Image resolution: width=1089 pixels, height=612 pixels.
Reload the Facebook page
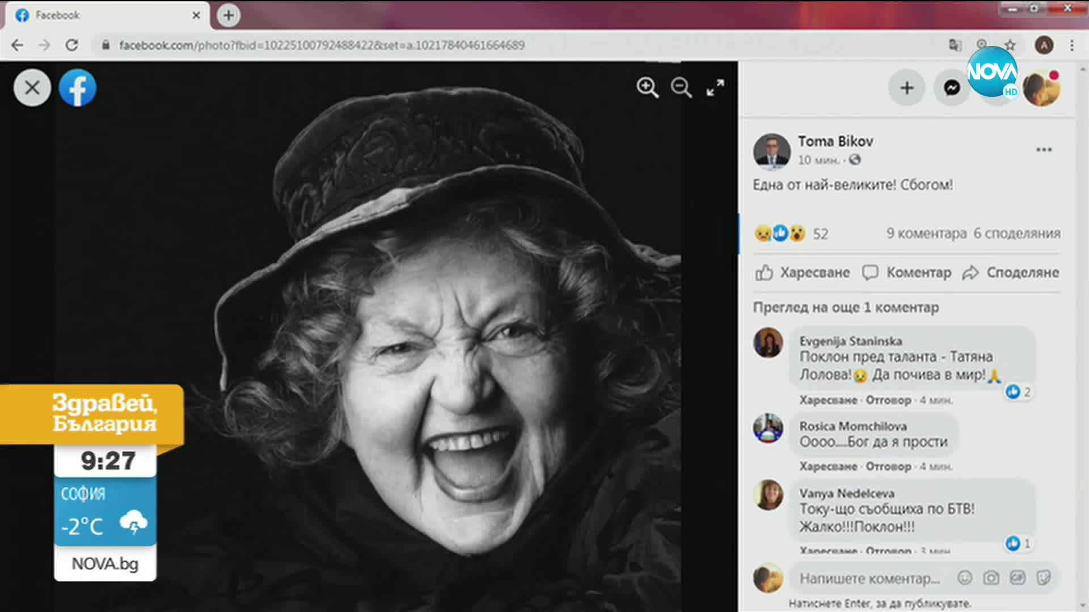coord(71,45)
